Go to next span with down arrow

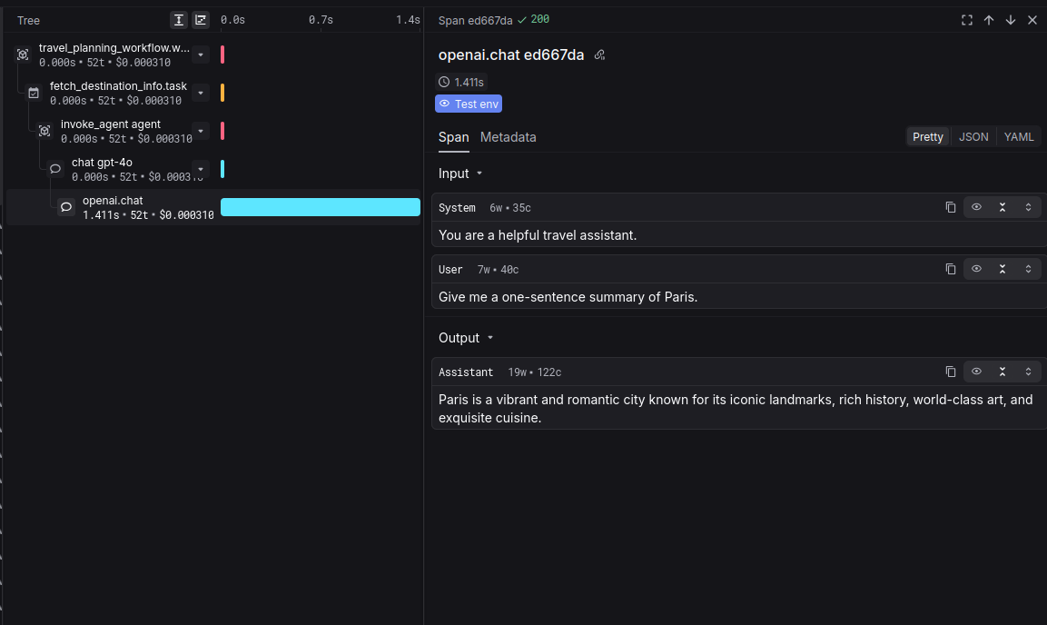point(1011,20)
